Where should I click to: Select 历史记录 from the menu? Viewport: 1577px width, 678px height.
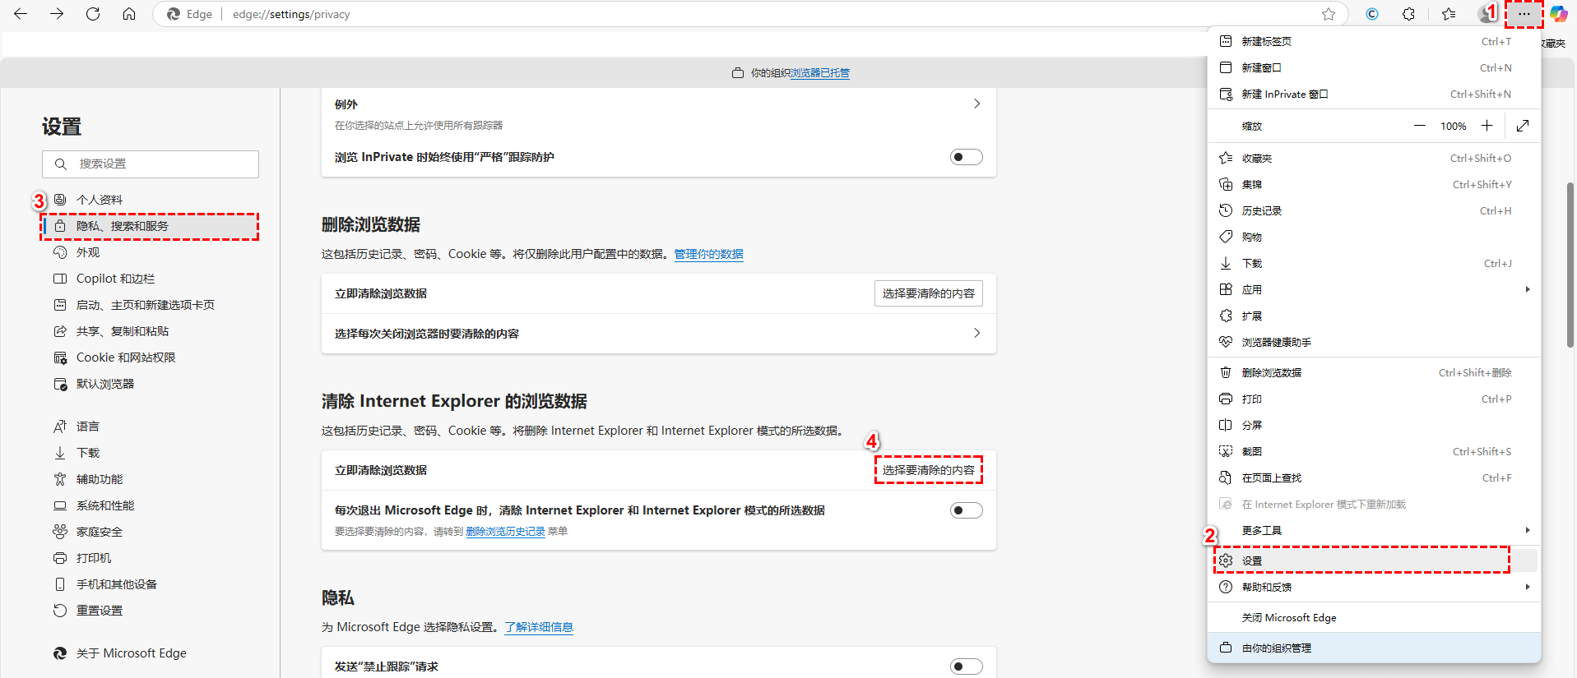click(1262, 211)
